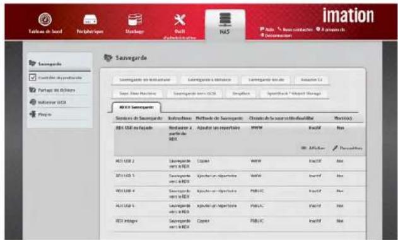Click the Initiateur iSCSI globe icon
The width and height of the screenshot is (398, 240).
pyautogui.click(x=33, y=102)
